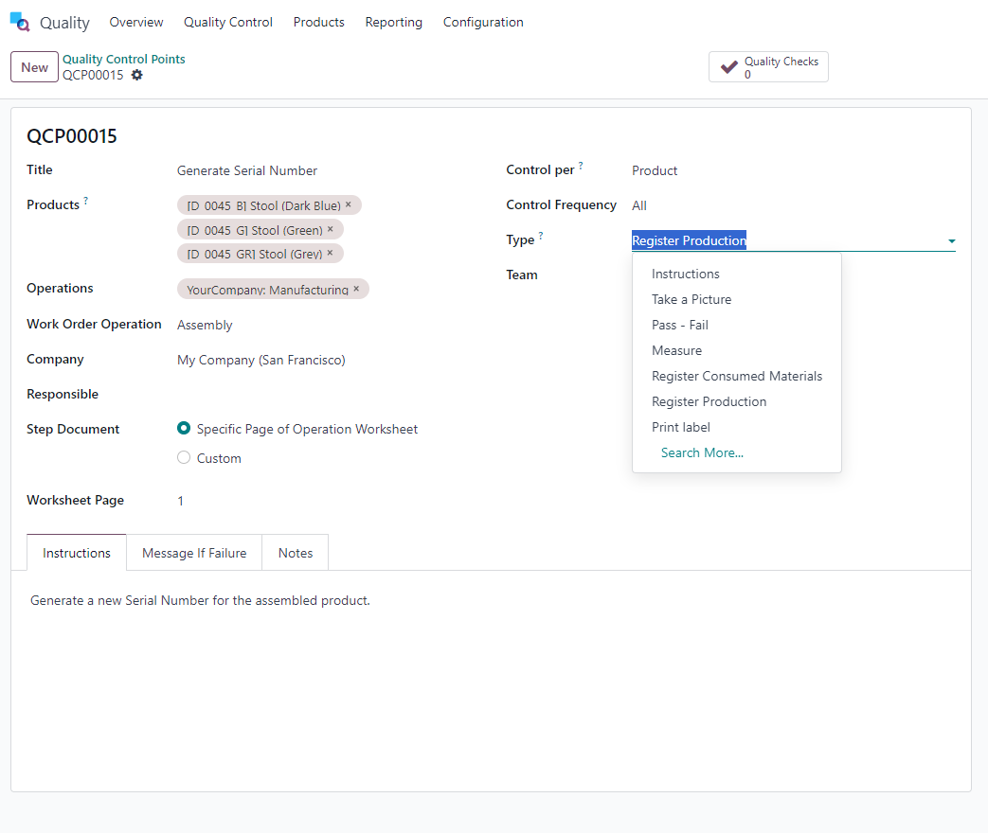The width and height of the screenshot is (988, 833).
Task: Click Search More... in the Type list
Action: (x=702, y=452)
